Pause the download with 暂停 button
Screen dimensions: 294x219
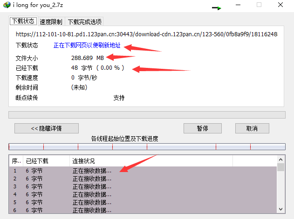click(203, 128)
